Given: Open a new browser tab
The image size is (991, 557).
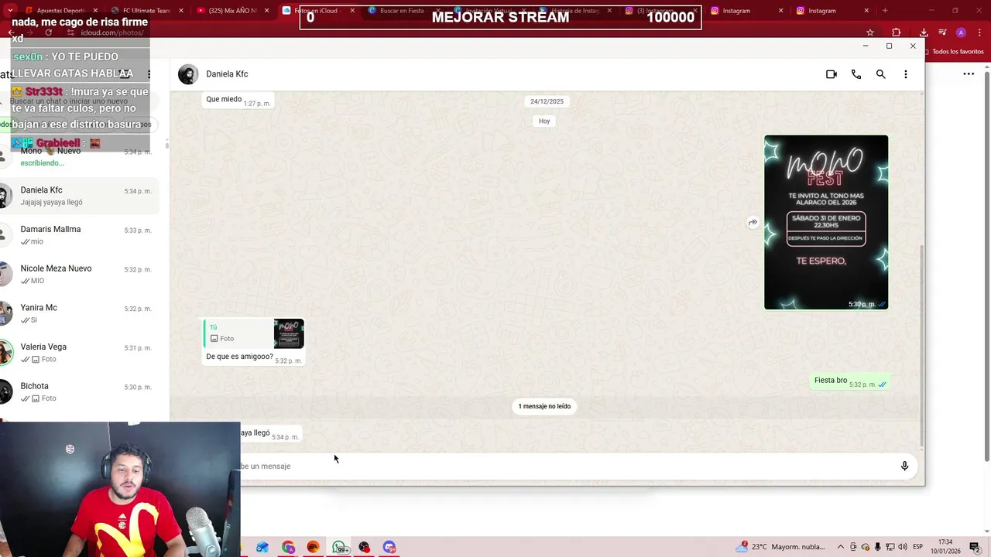Looking at the screenshot, I should pyautogui.click(x=885, y=11).
